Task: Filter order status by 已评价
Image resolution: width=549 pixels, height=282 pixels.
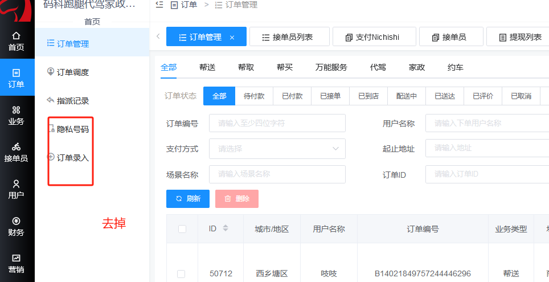Action: pyautogui.click(x=483, y=96)
